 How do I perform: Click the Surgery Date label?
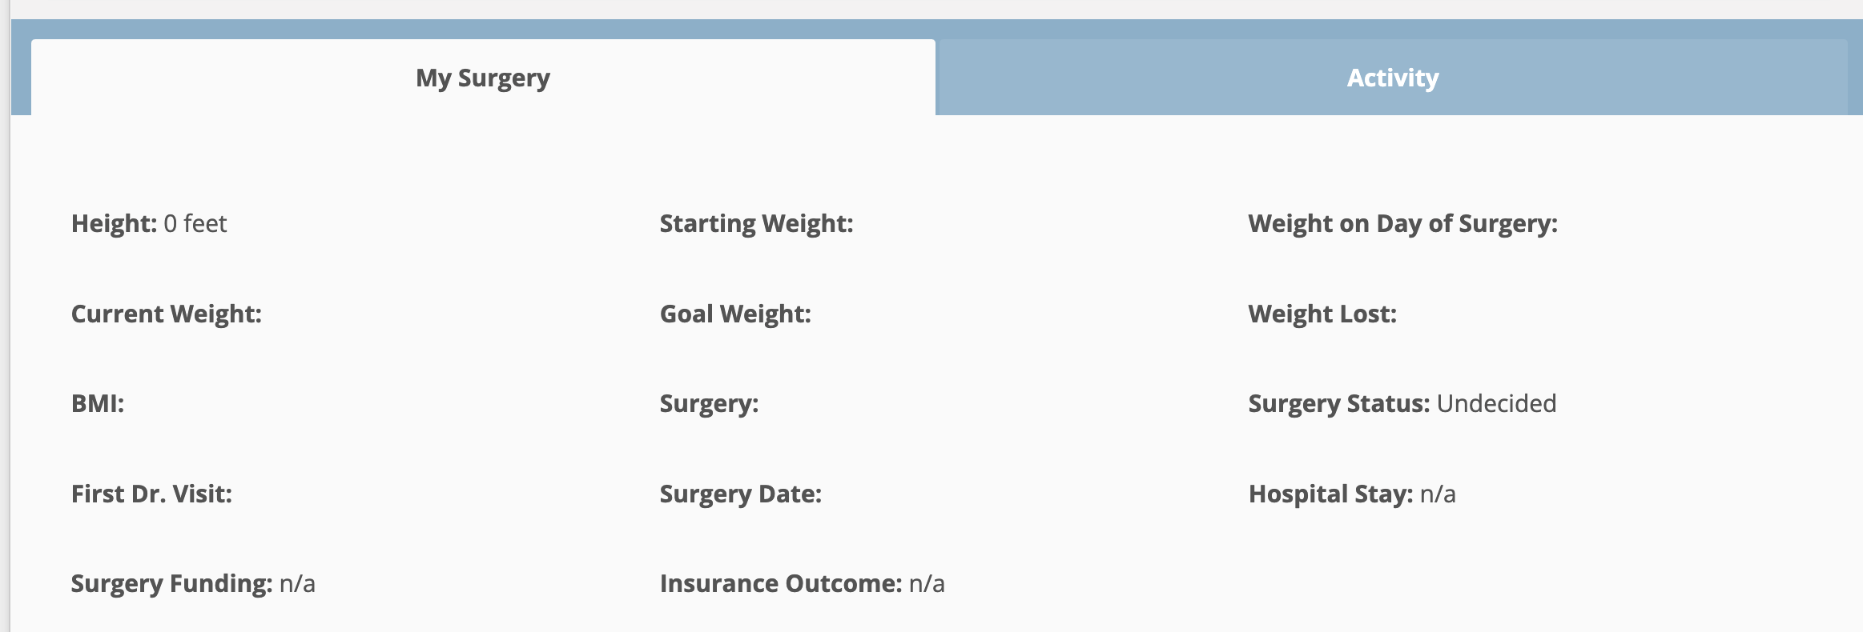[x=741, y=494]
